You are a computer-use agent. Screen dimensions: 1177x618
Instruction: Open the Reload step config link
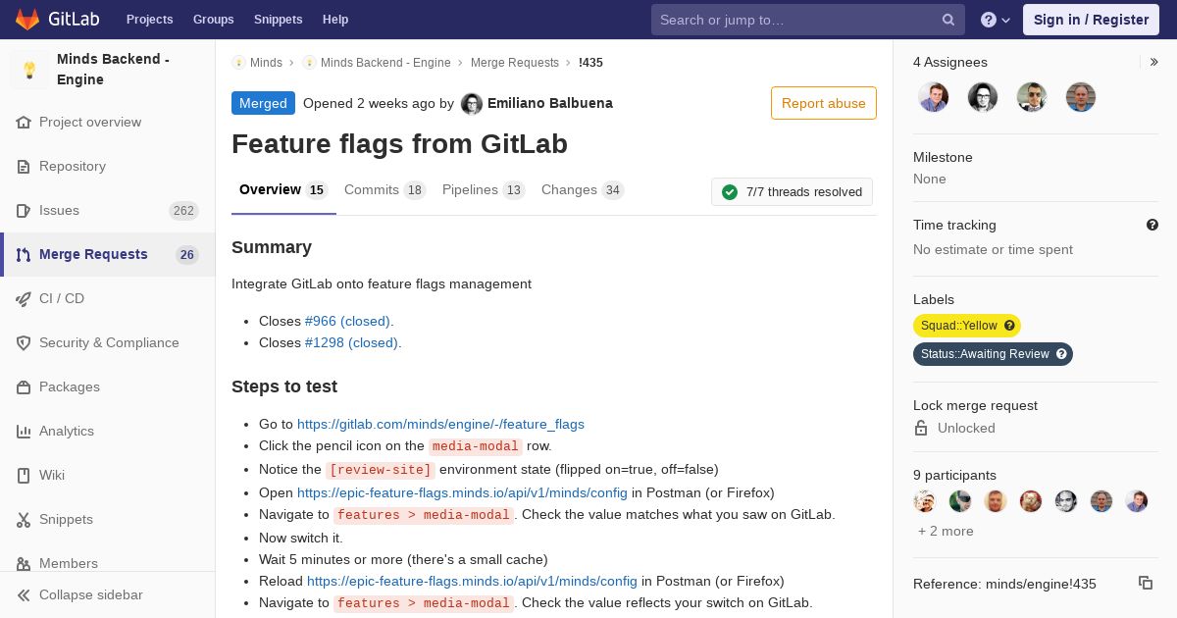tap(472, 581)
